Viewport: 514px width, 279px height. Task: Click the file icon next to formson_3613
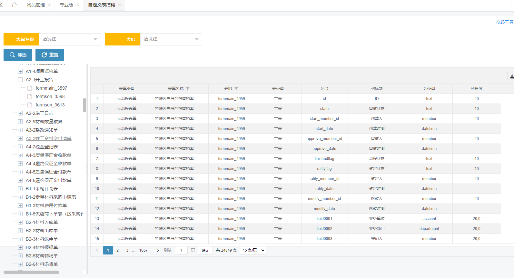[30, 105]
